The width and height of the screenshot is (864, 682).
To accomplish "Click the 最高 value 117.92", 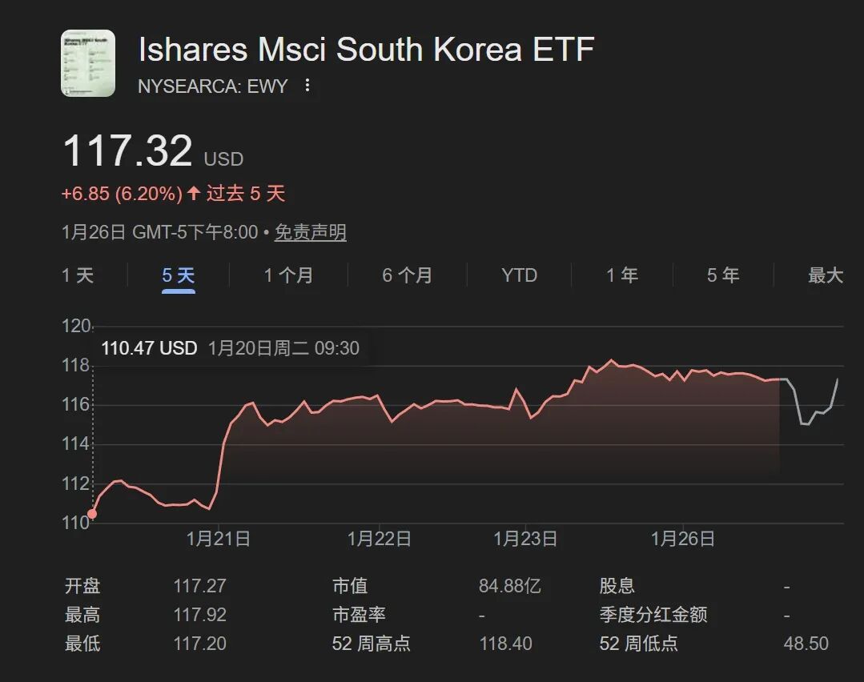I will pos(199,614).
